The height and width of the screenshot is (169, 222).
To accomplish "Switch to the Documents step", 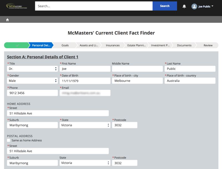I will [184, 45].
